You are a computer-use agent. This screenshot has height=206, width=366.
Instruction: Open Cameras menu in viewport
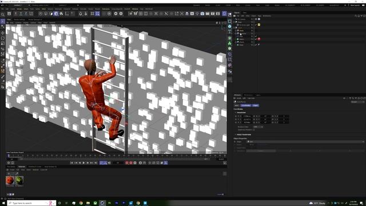(x=18, y=23)
